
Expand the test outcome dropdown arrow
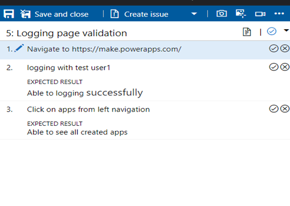coord(287,30)
